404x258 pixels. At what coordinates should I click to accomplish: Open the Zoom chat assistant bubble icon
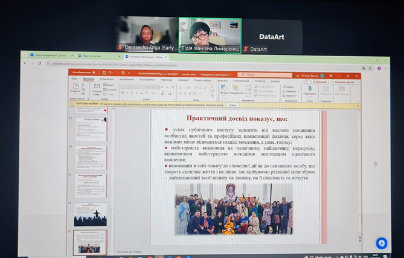(x=381, y=243)
